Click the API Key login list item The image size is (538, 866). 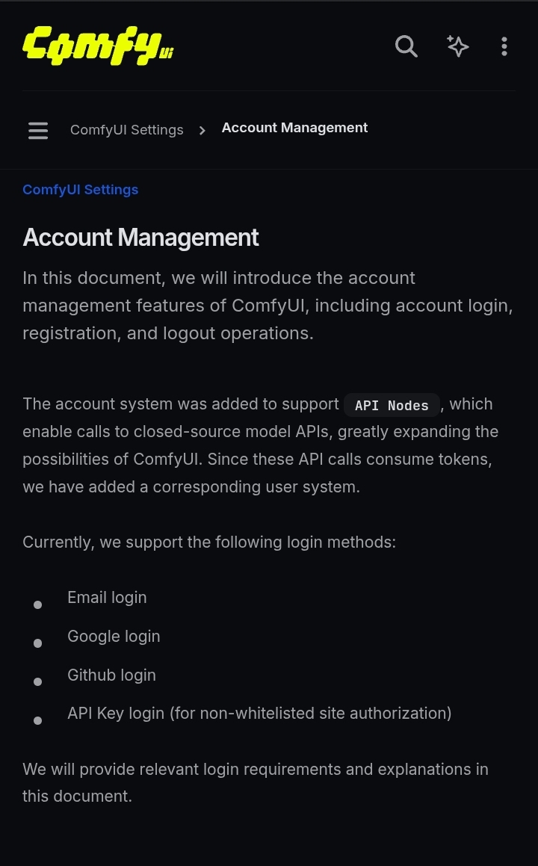[x=259, y=714]
